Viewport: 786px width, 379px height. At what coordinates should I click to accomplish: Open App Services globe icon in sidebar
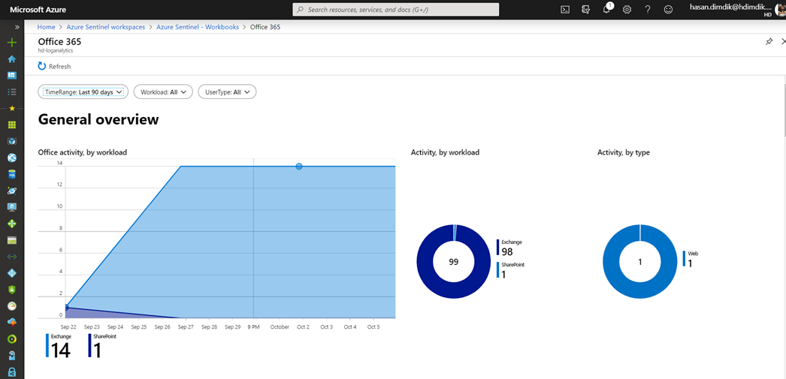tap(12, 158)
